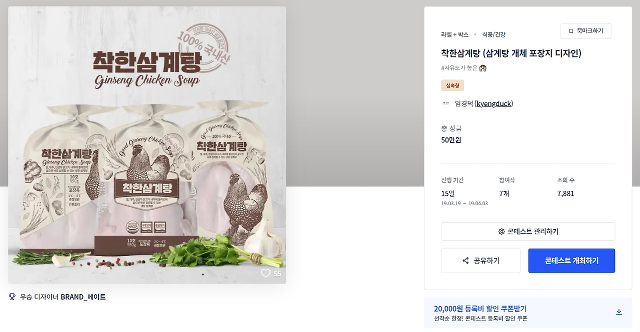
Task: Click the bookmark icon in 북마크하기 button
Action: tap(571, 31)
